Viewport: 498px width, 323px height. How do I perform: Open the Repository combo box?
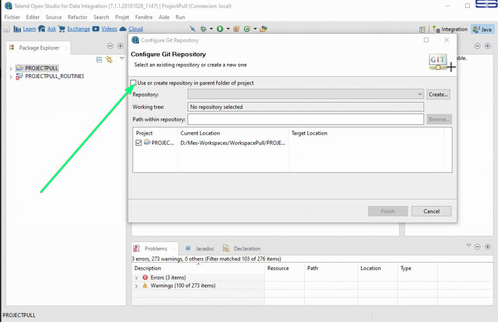[306, 95]
